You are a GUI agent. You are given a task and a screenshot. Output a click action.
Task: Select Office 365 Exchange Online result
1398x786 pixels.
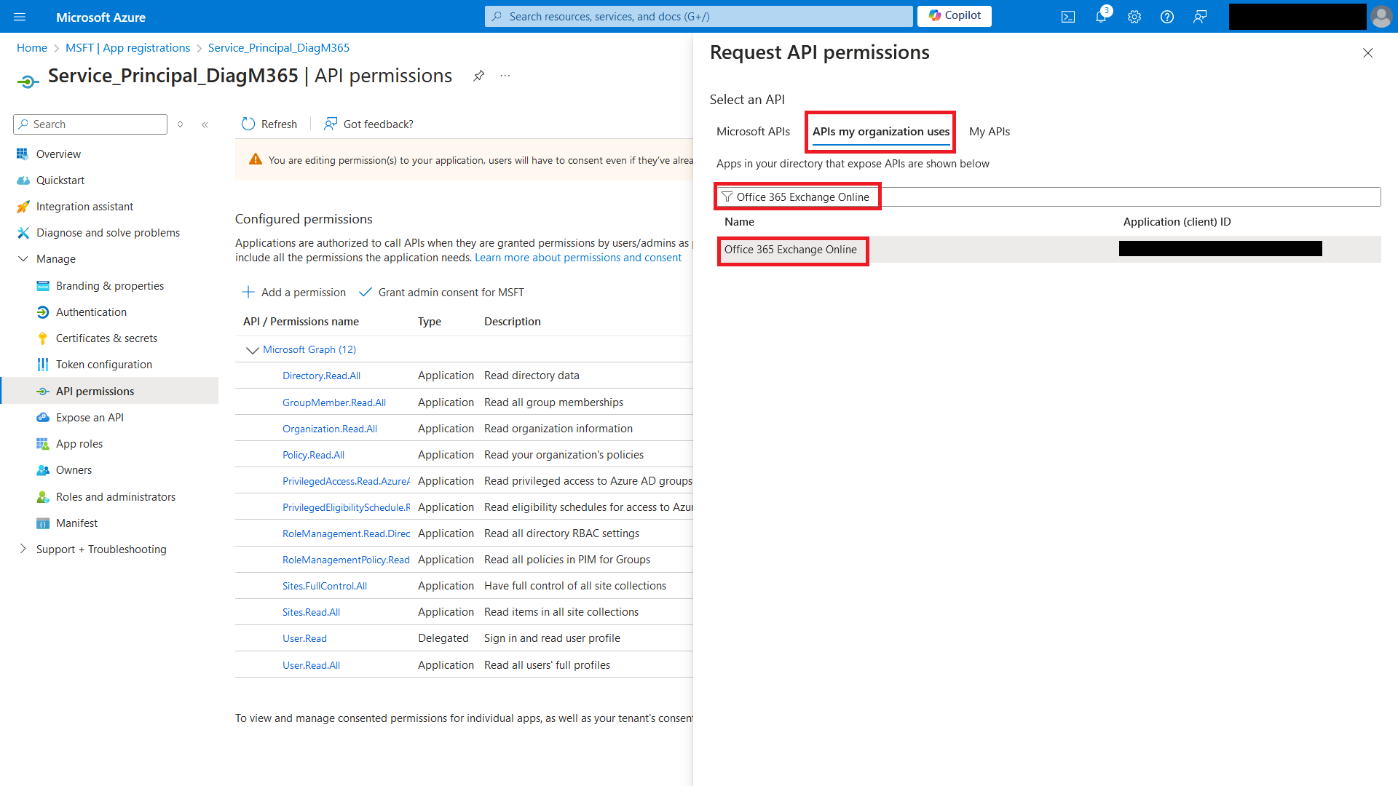pos(791,250)
